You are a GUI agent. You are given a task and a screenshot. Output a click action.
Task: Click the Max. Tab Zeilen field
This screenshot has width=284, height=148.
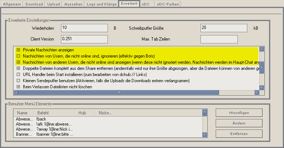click(219, 39)
